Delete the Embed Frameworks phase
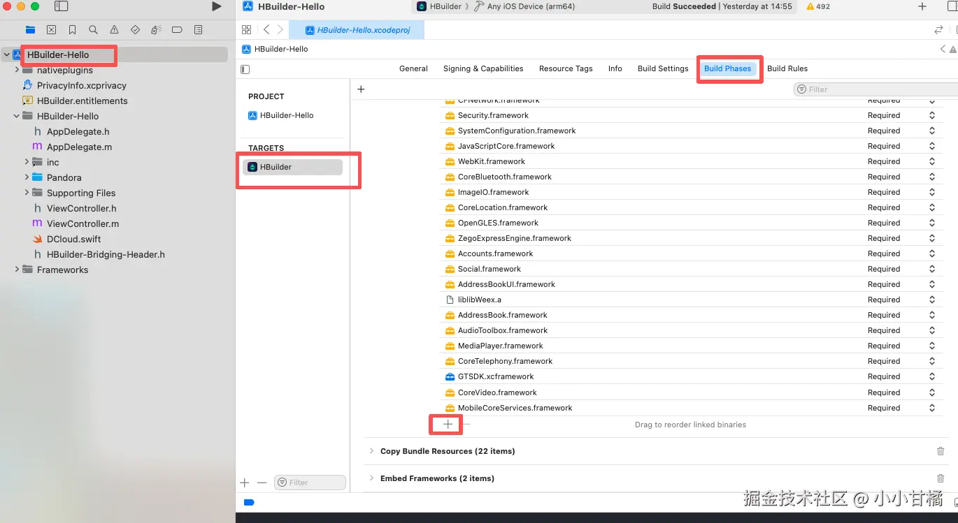 pyautogui.click(x=941, y=478)
